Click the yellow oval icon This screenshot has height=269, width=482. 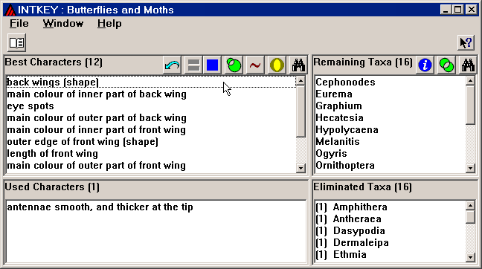[x=277, y=65]
